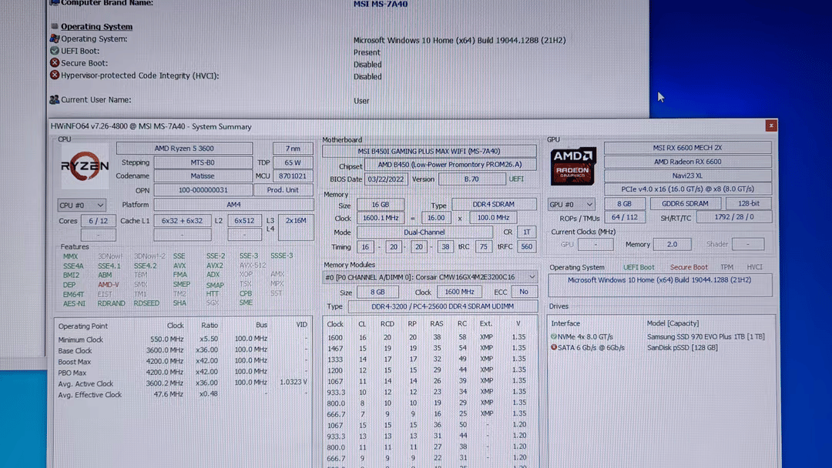This screenshot has width=832, height=468.
Task: Click the HVCI red cross icon
Action: [x=54, y=75]
